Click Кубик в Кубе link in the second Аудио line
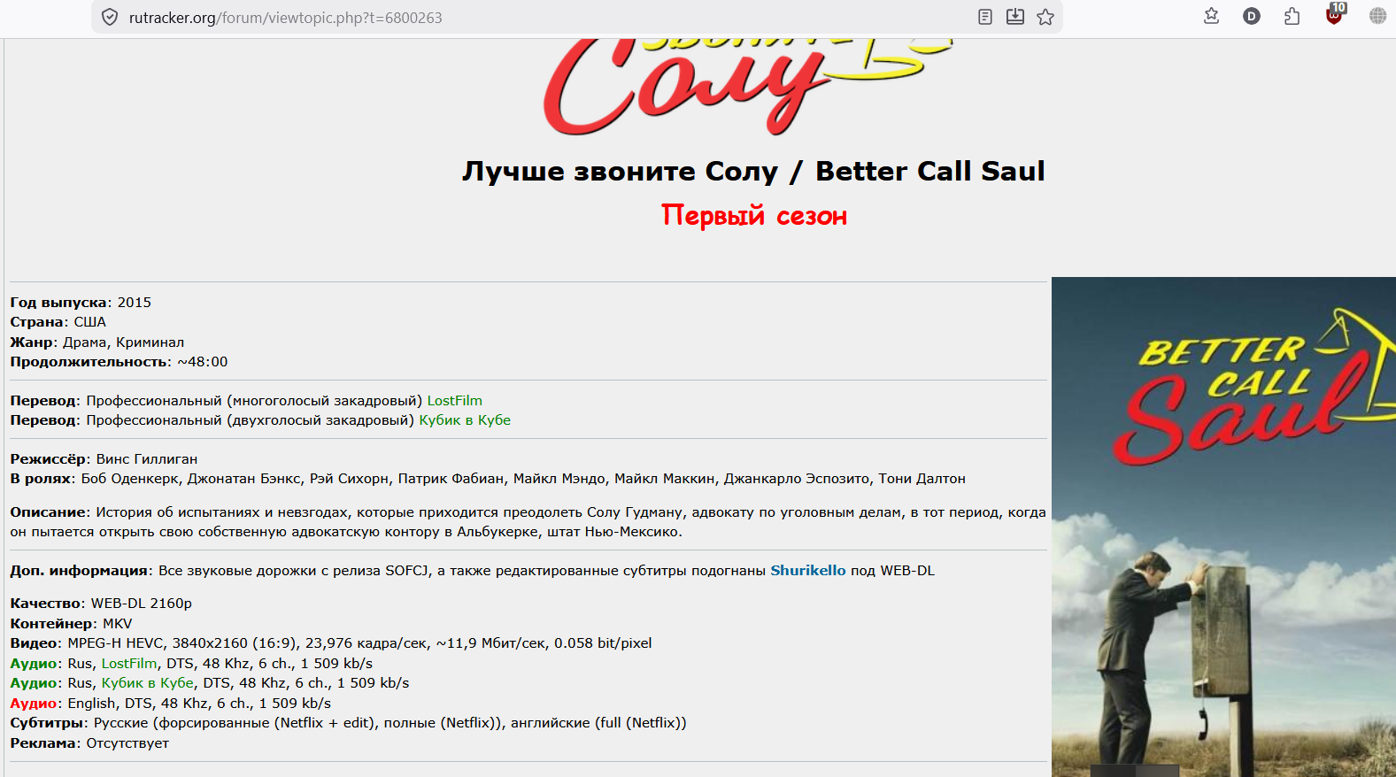 tap(148, 683)
